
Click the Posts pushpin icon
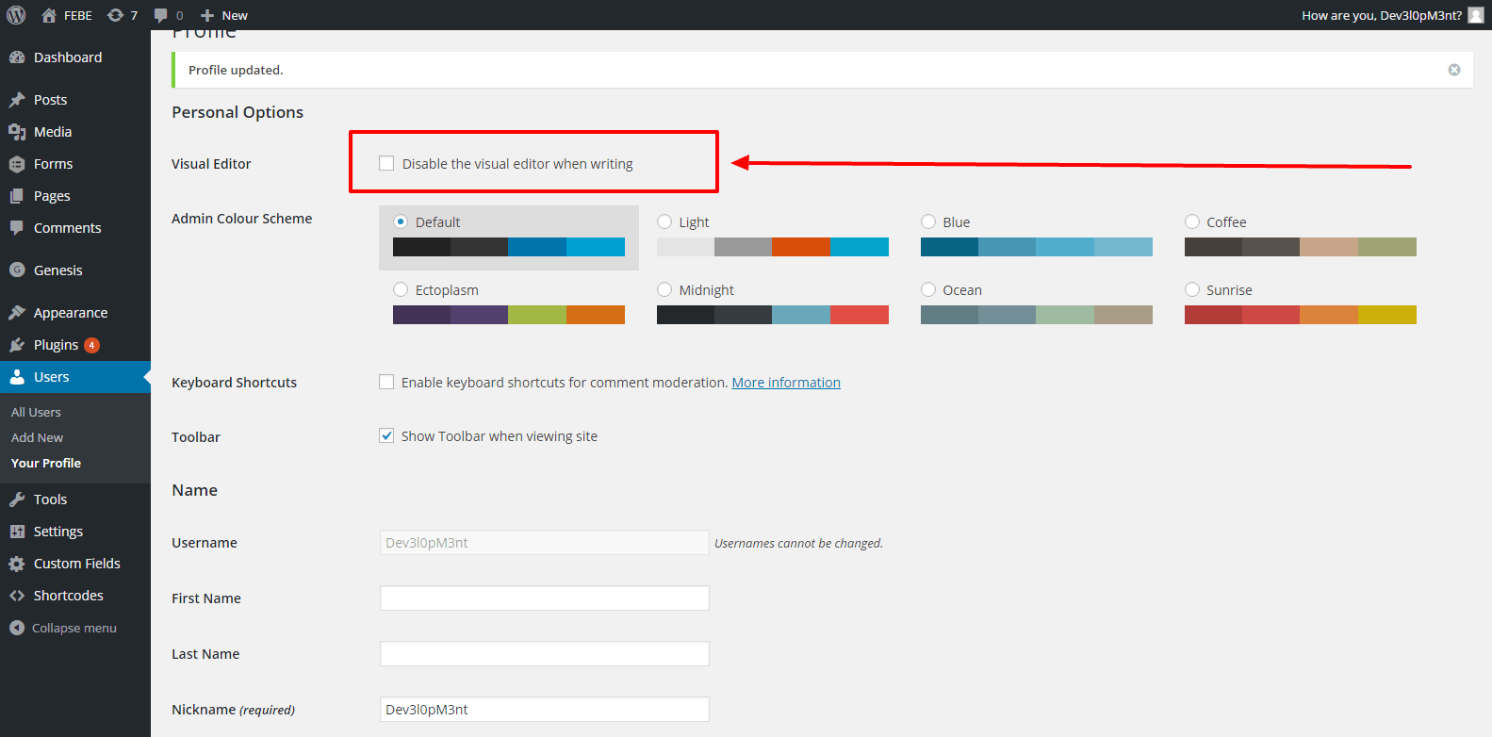(17, 100)
